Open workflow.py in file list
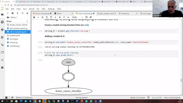The height and width of the screenshot is (103, 183). coord(18,46)
